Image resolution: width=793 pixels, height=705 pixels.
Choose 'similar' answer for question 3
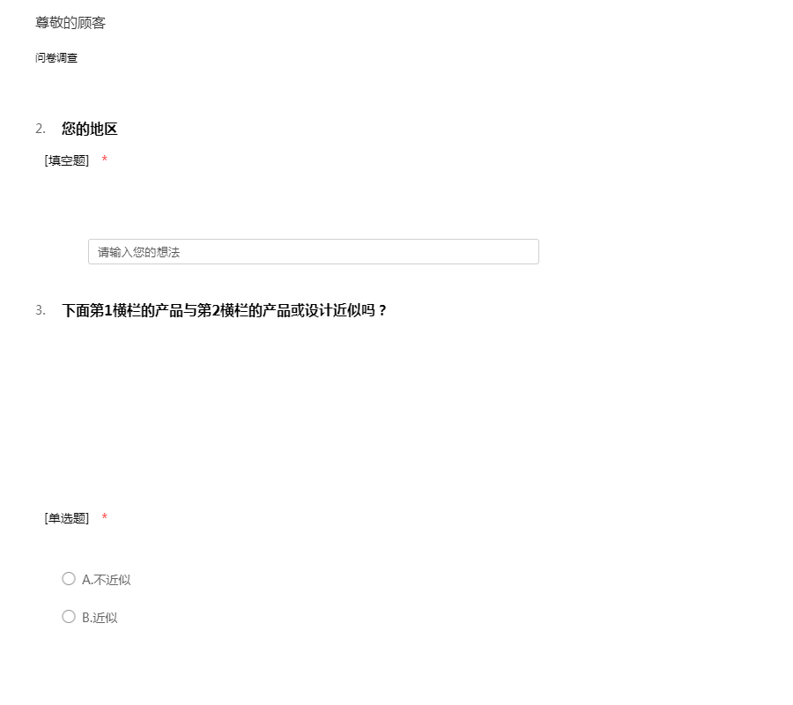[69, 617]
